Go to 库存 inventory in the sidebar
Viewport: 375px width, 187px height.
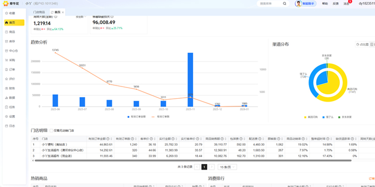pos(12,41)
